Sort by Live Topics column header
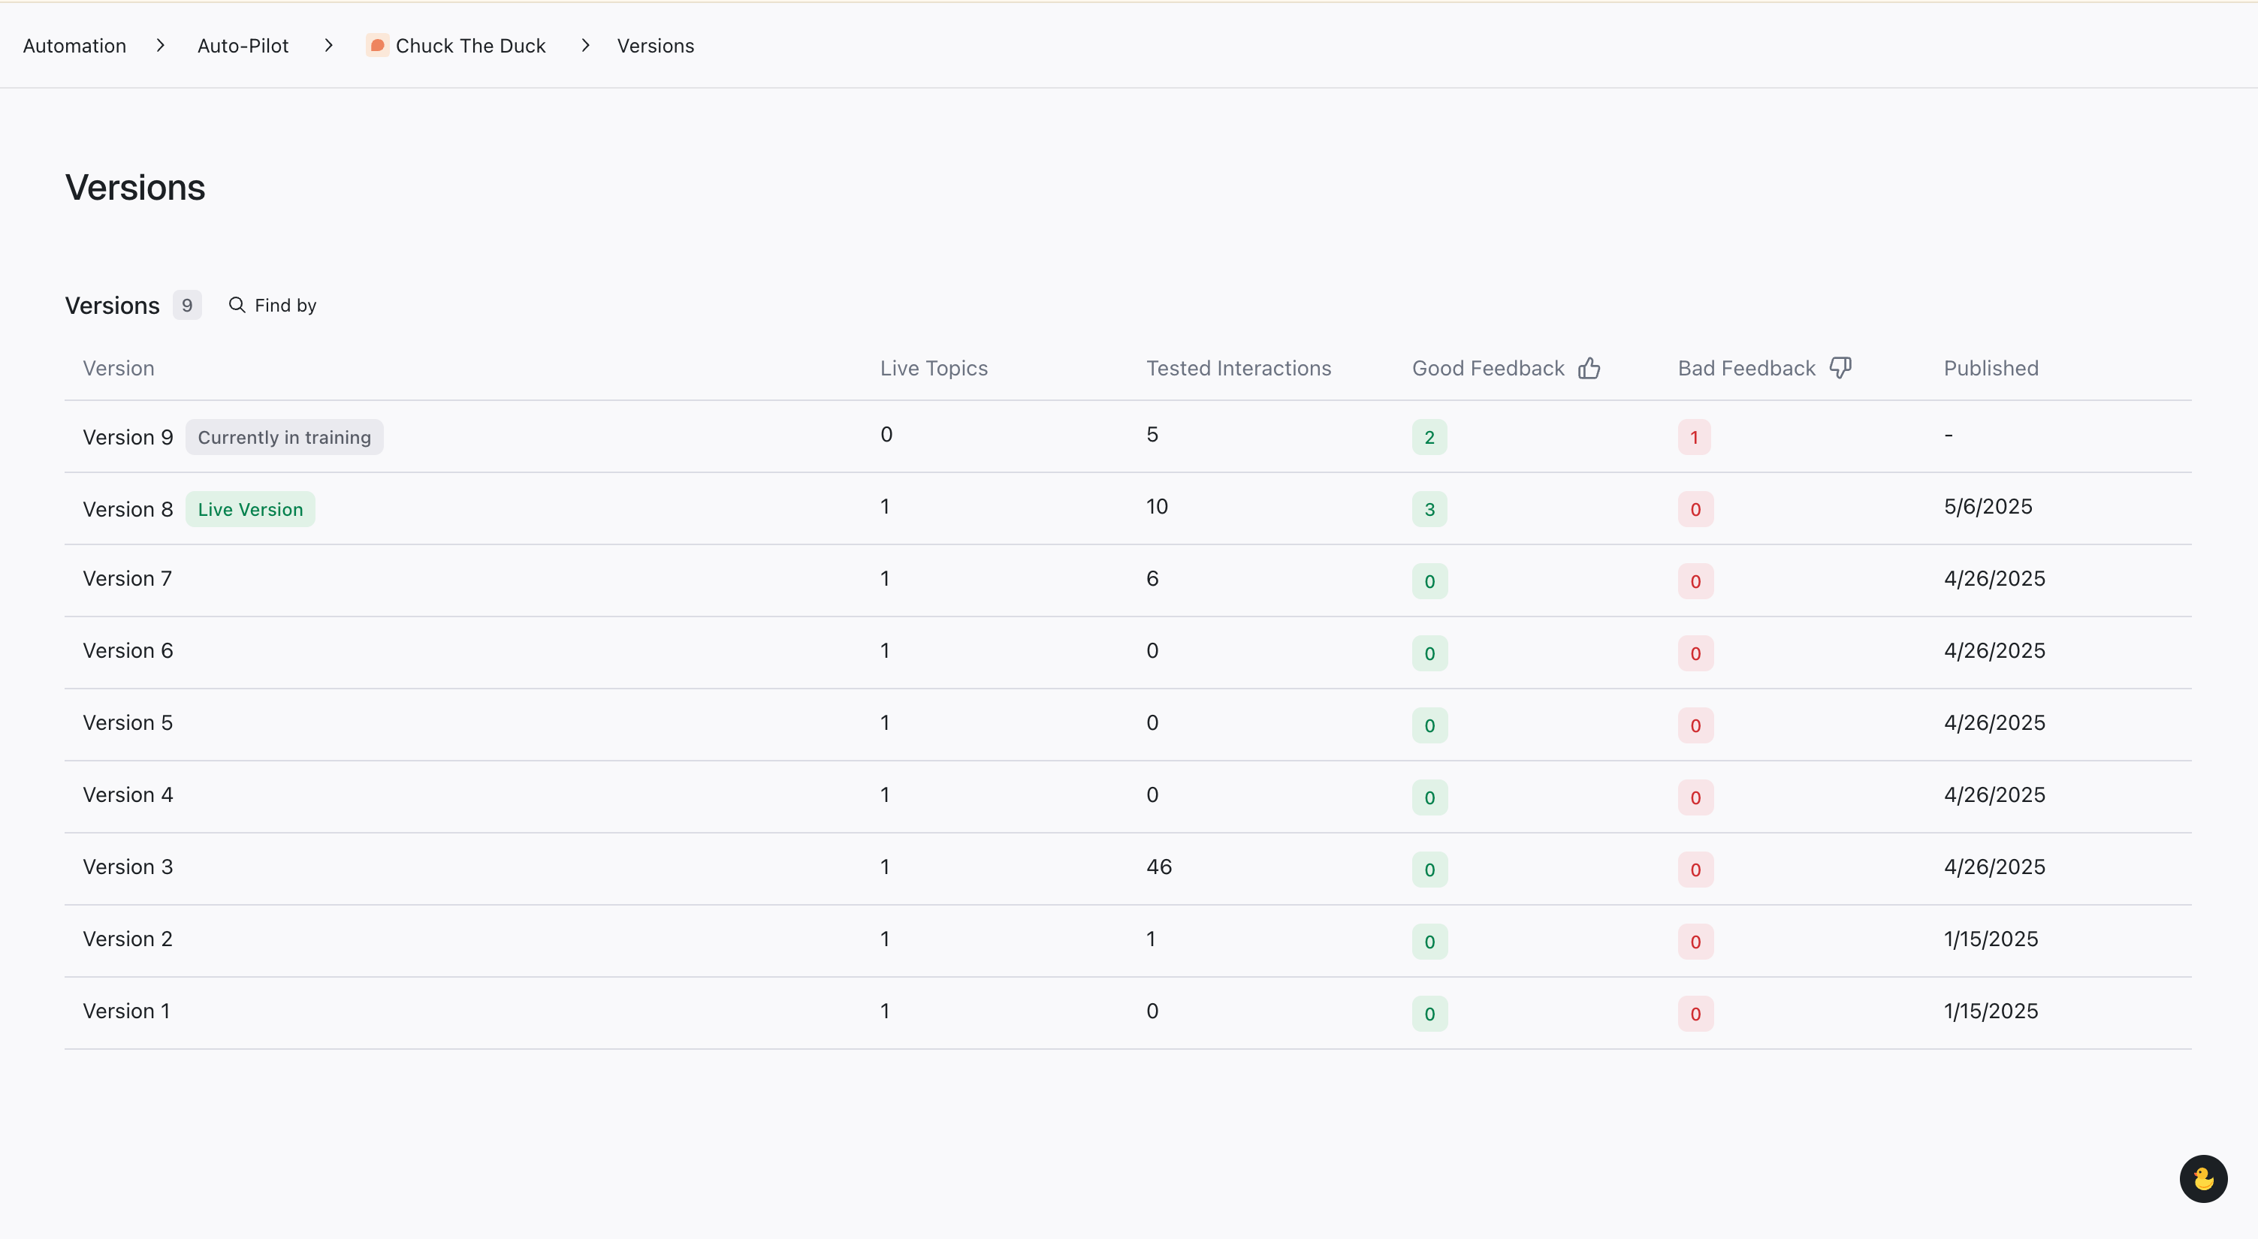The height and width of the screenshot is (1239, 2258). [934, 368]
